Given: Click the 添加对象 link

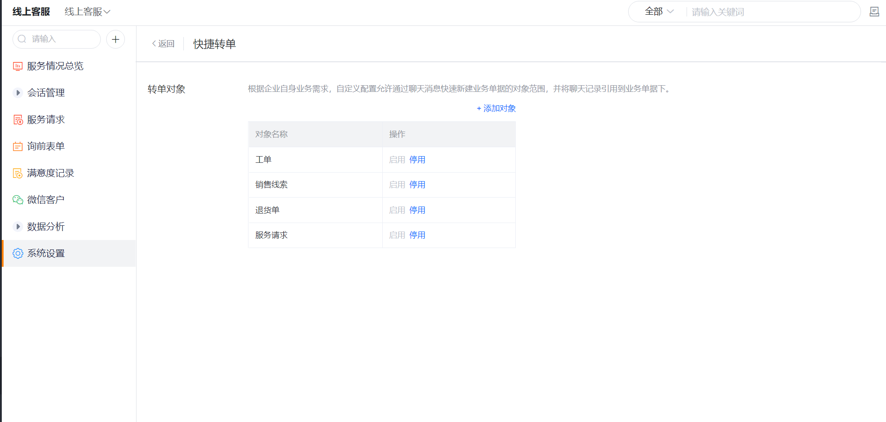Looking at the screenshot, I should tap(496, 108).
